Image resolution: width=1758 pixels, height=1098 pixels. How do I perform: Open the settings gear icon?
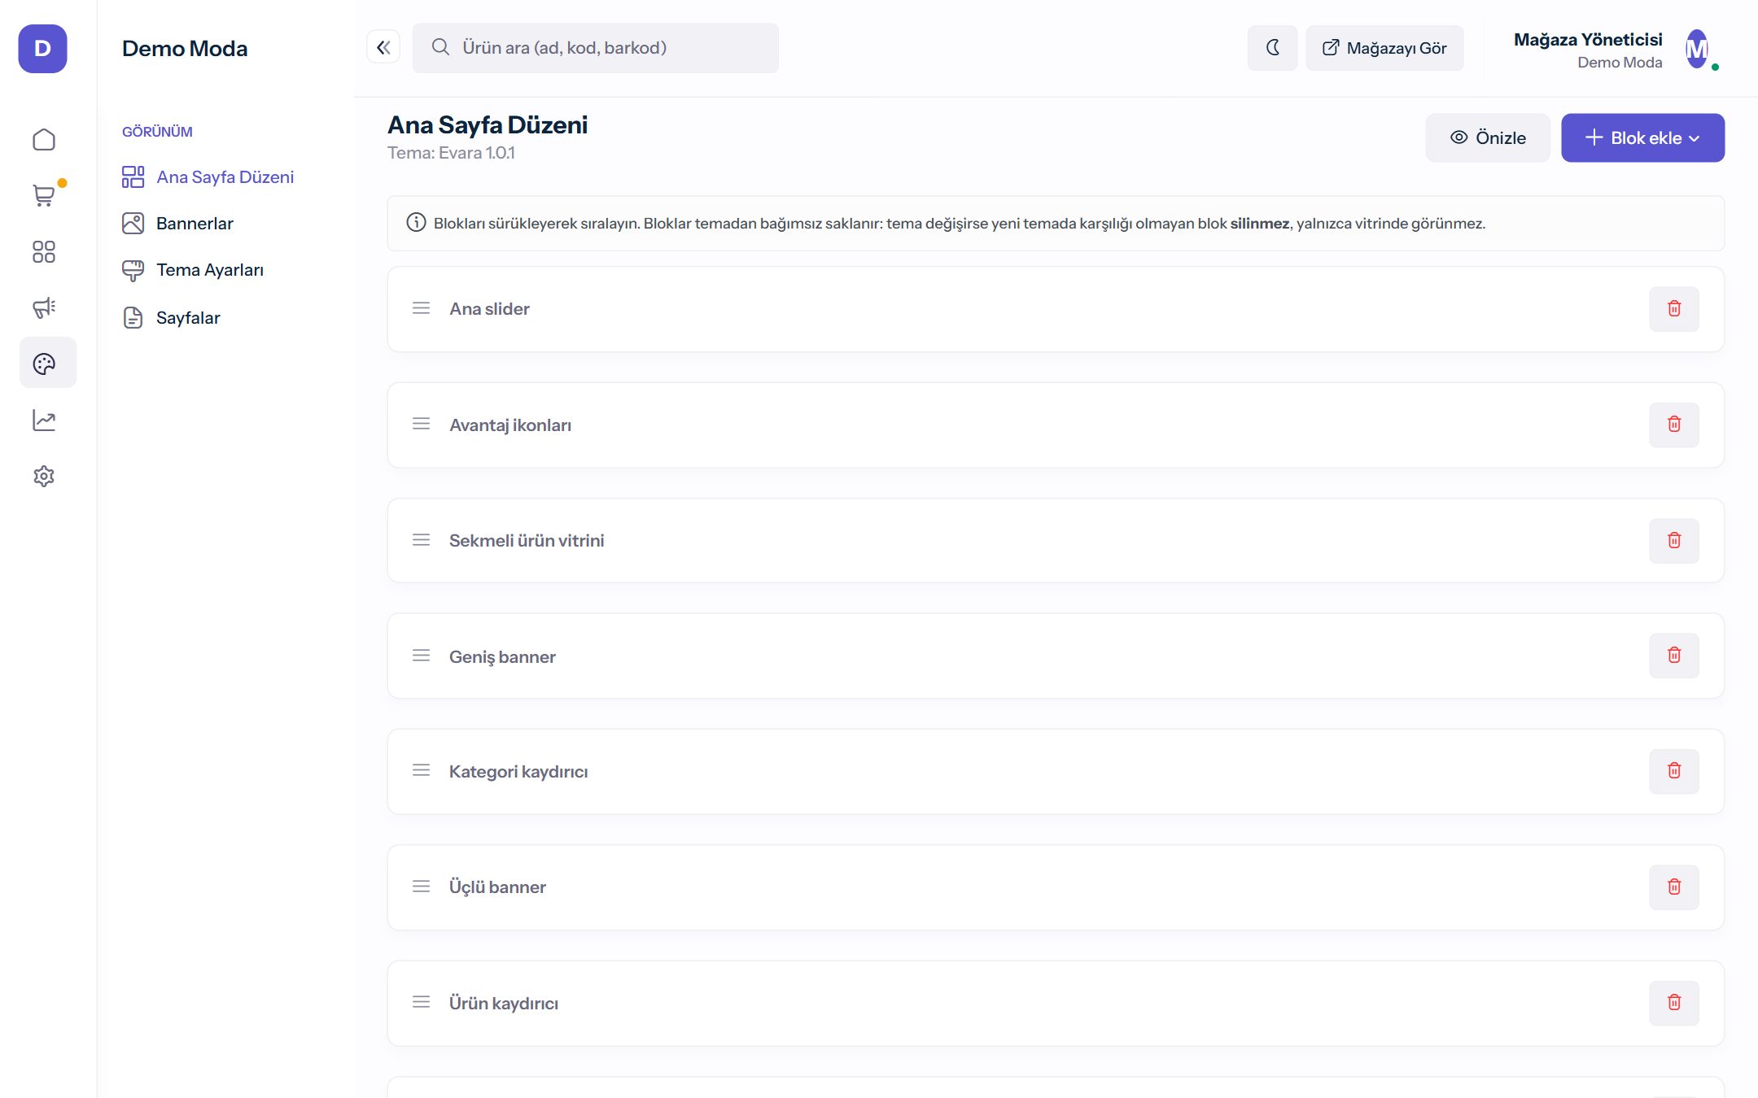pyautogui.click(x=44, y=476)
